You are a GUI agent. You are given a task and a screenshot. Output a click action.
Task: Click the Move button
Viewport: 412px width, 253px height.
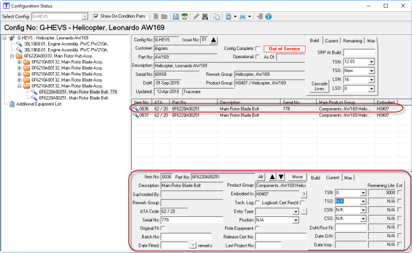297,177
